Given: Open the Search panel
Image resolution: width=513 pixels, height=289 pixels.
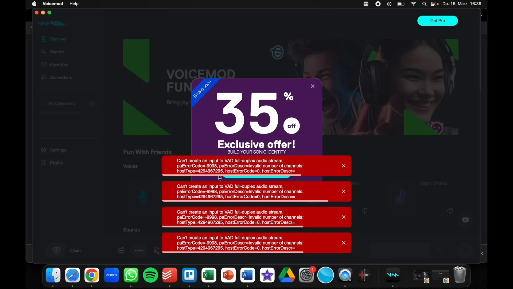Looking at the screenshot, I should 56,52.
